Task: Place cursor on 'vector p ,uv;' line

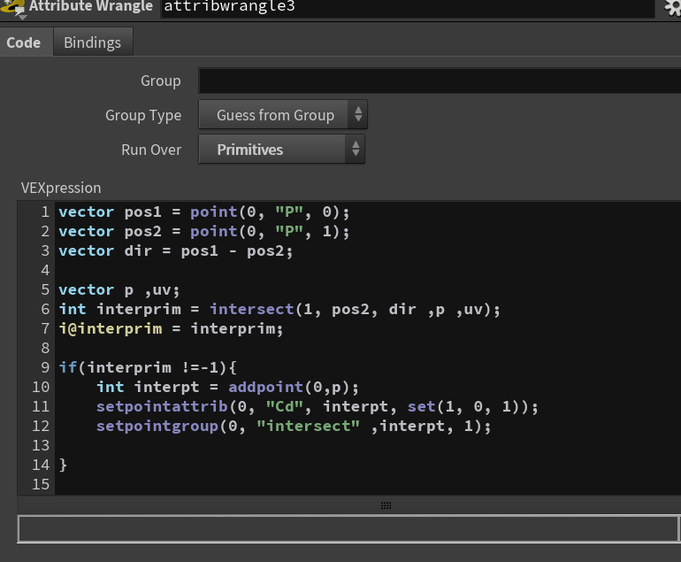Action: tap(119, 290)
